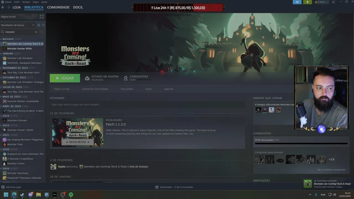Open the first locked achievement icon
This screenshot has width=354, height=199.
(259, 159)
